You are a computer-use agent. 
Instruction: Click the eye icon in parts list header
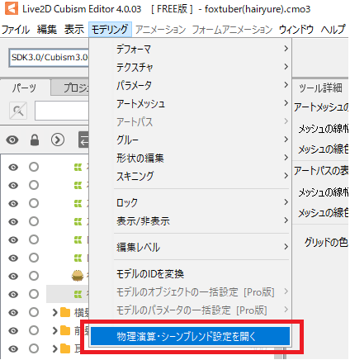(12, 140)
